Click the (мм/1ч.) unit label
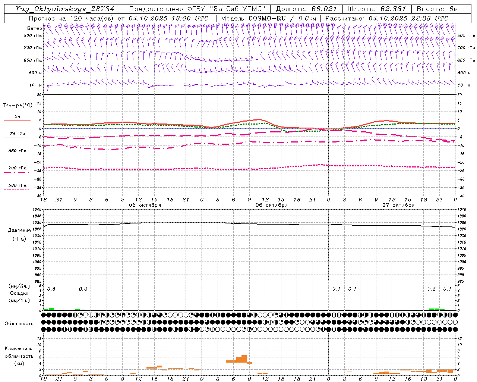Screen dimensions: 477x382 pos(19,300)
